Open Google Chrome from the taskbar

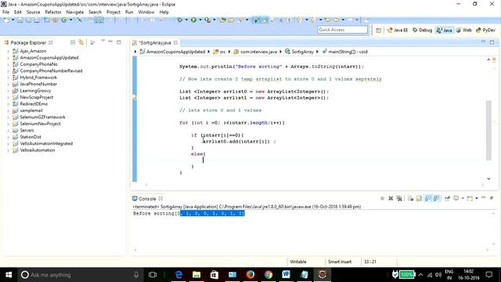coord(268,275)
